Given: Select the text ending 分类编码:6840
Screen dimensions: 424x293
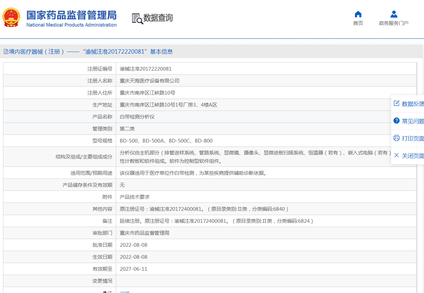Looking at the screenshot, I should click(204, 209).
